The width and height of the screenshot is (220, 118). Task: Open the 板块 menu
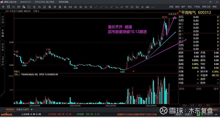click(177, 7)
